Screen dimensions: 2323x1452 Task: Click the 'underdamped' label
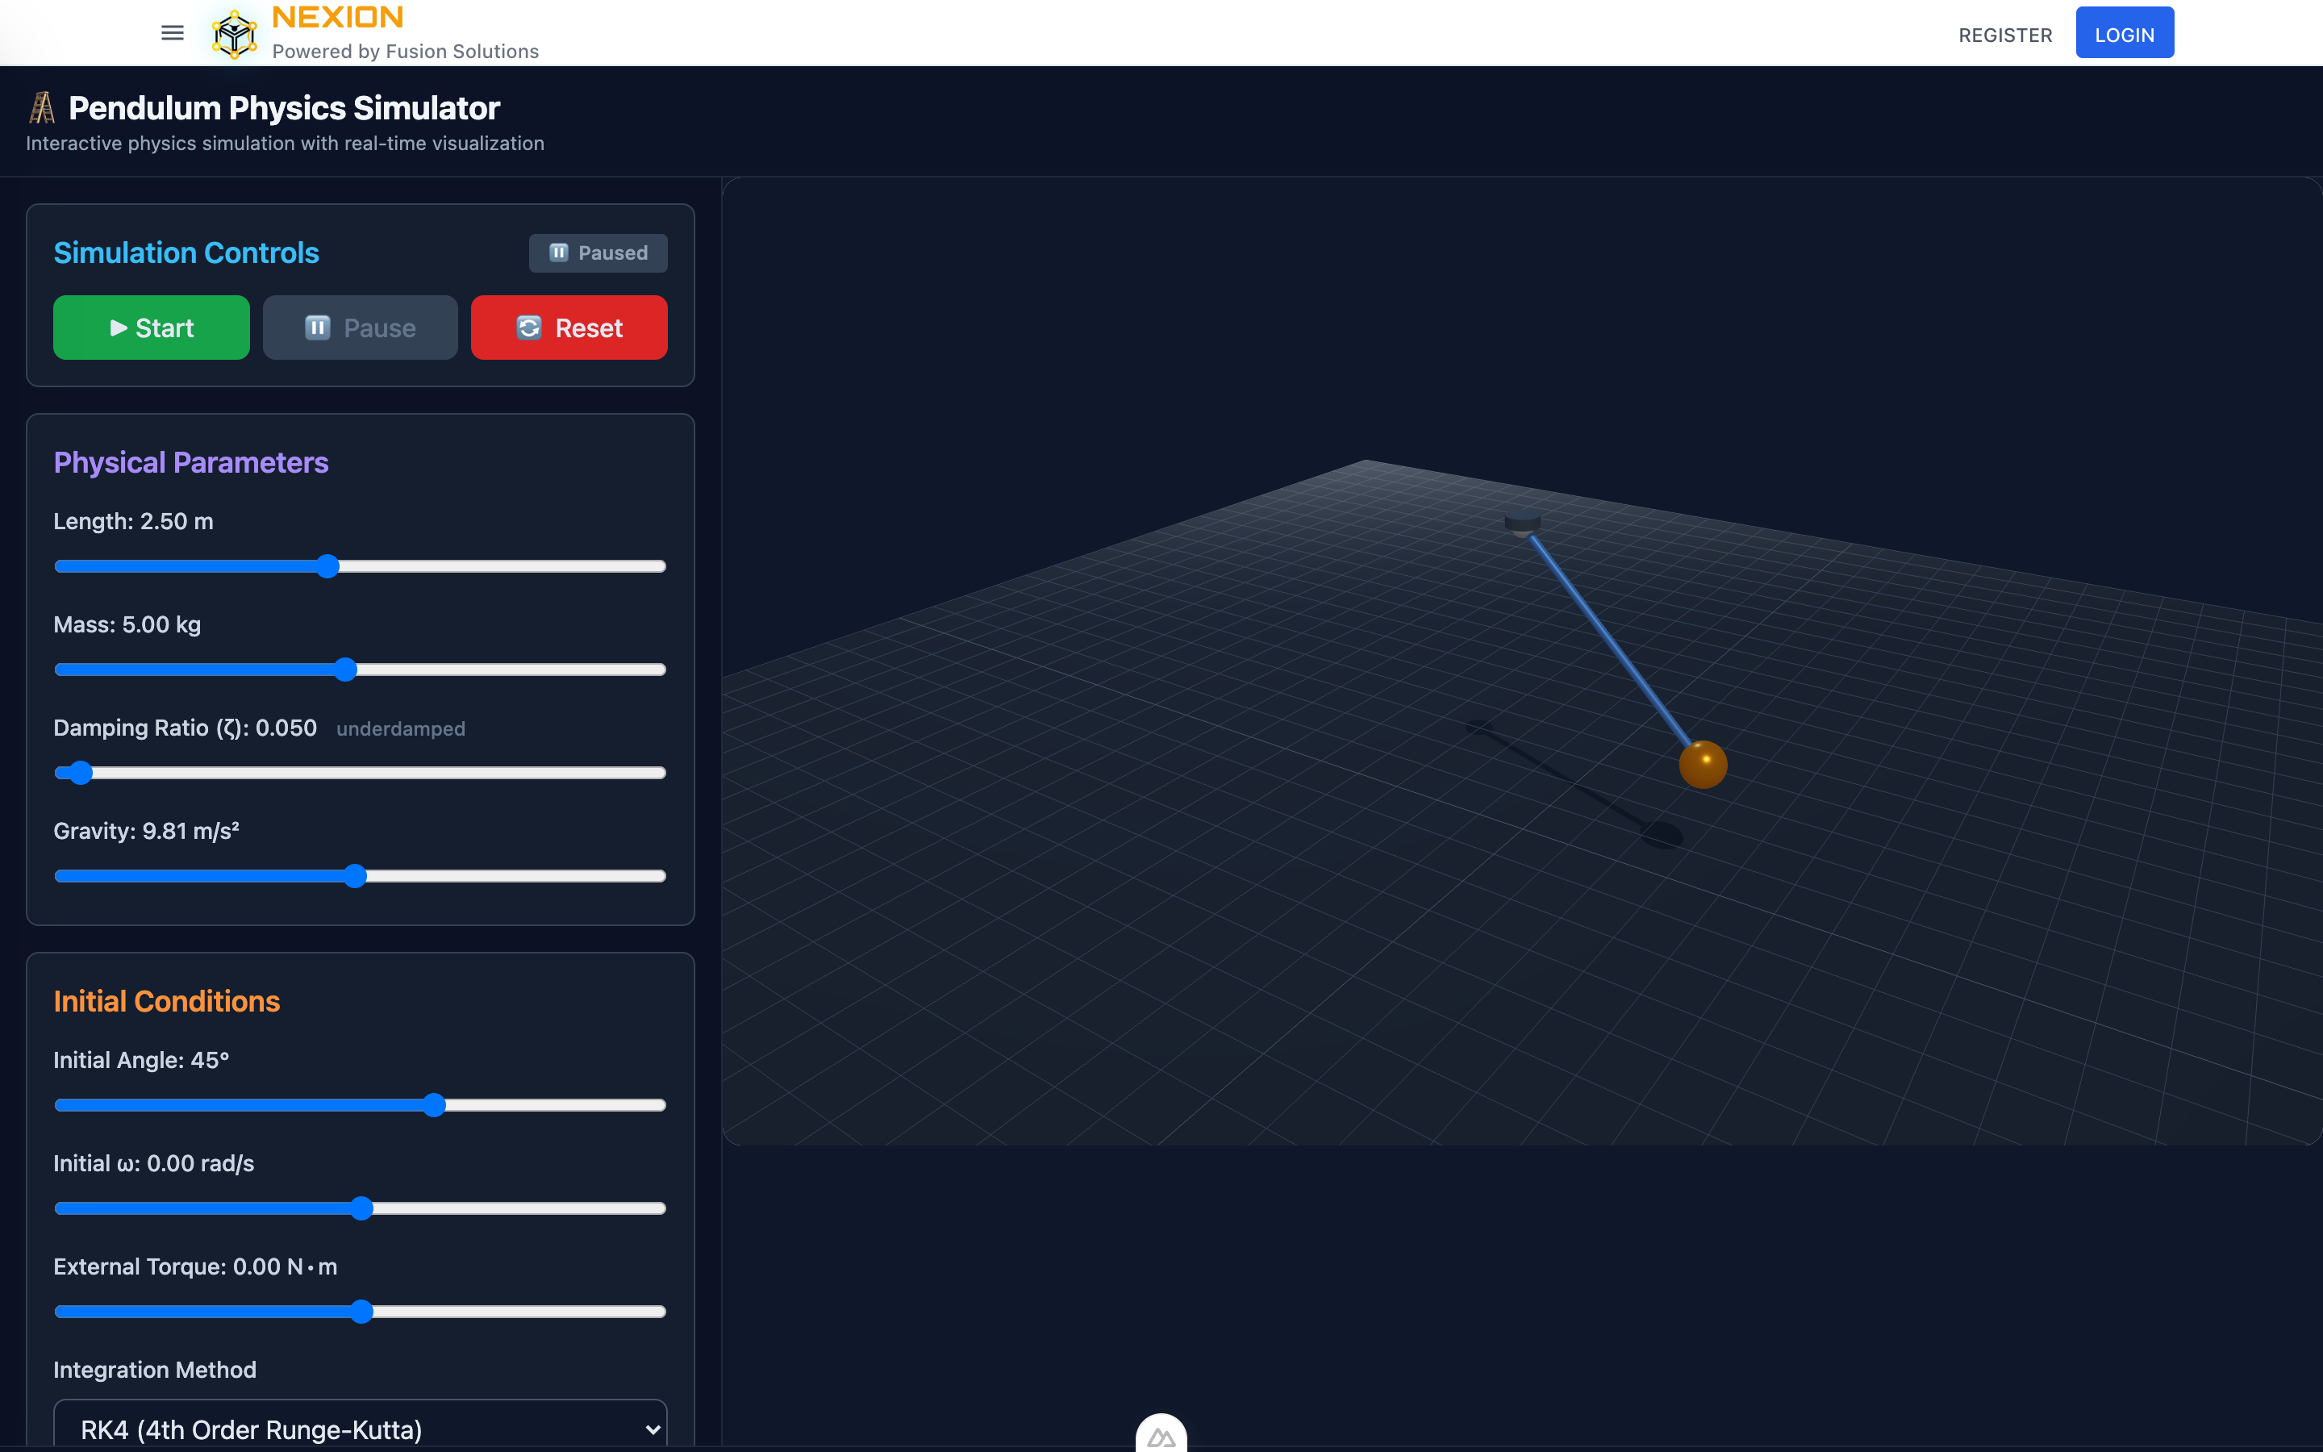point(400,729)
